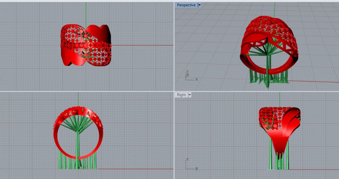Select the lattice ring in top-left viewport

pos(86,45)
